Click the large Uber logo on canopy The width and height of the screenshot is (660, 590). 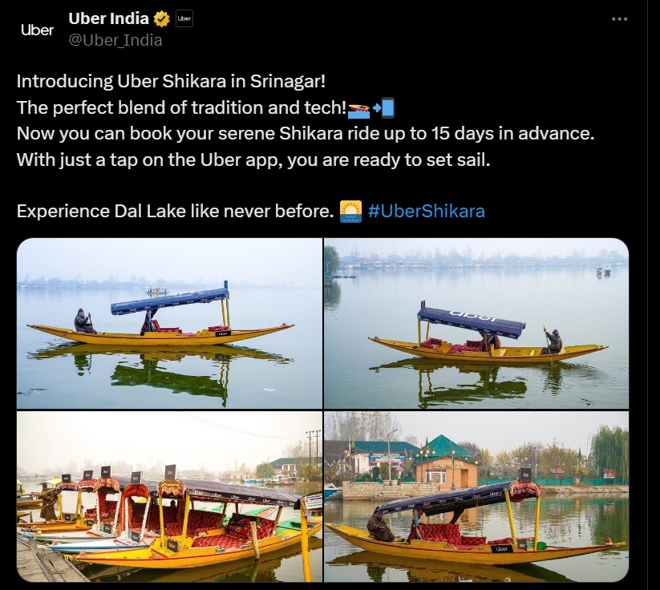pos(472,317)
